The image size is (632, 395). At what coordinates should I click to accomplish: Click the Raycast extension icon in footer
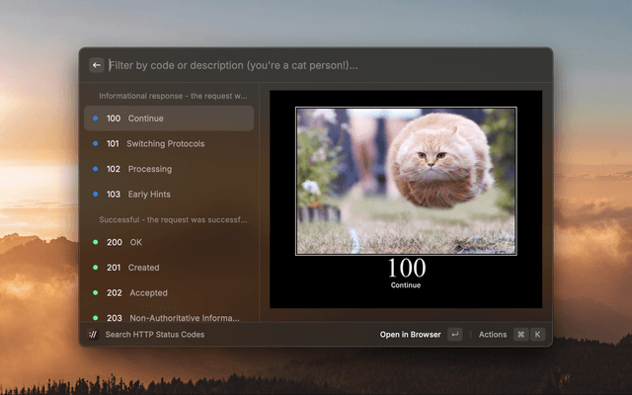coord(93,335)
